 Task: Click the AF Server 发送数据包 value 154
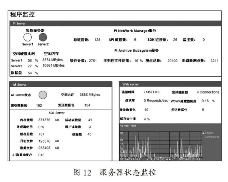[87, 105]
